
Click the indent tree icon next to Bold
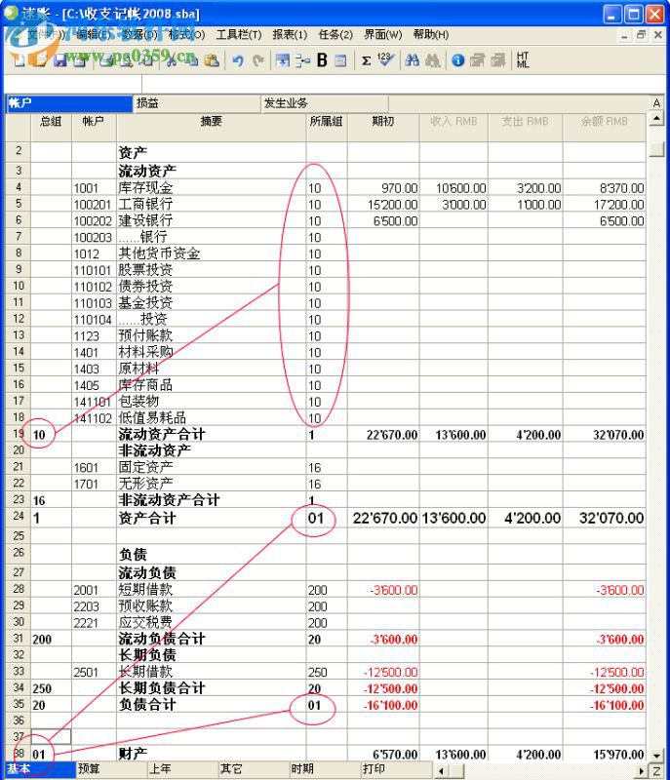tap(302, 60)
